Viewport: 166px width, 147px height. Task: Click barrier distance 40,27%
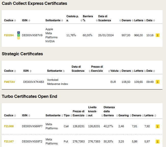(108, 126)
